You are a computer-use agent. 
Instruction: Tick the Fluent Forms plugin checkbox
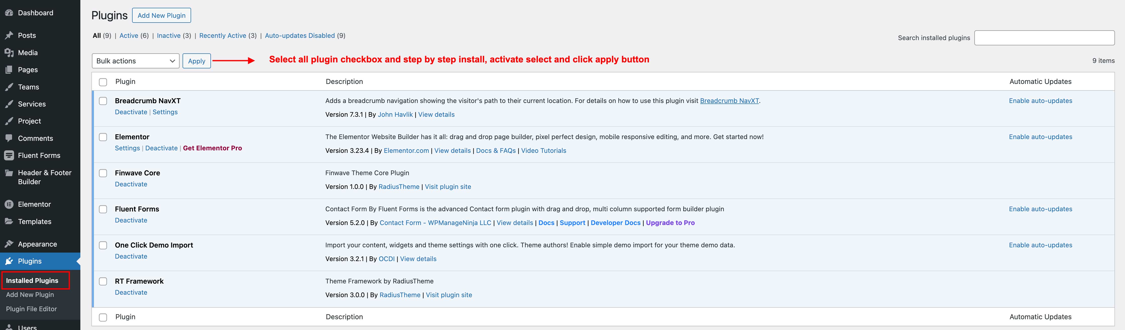103,209
